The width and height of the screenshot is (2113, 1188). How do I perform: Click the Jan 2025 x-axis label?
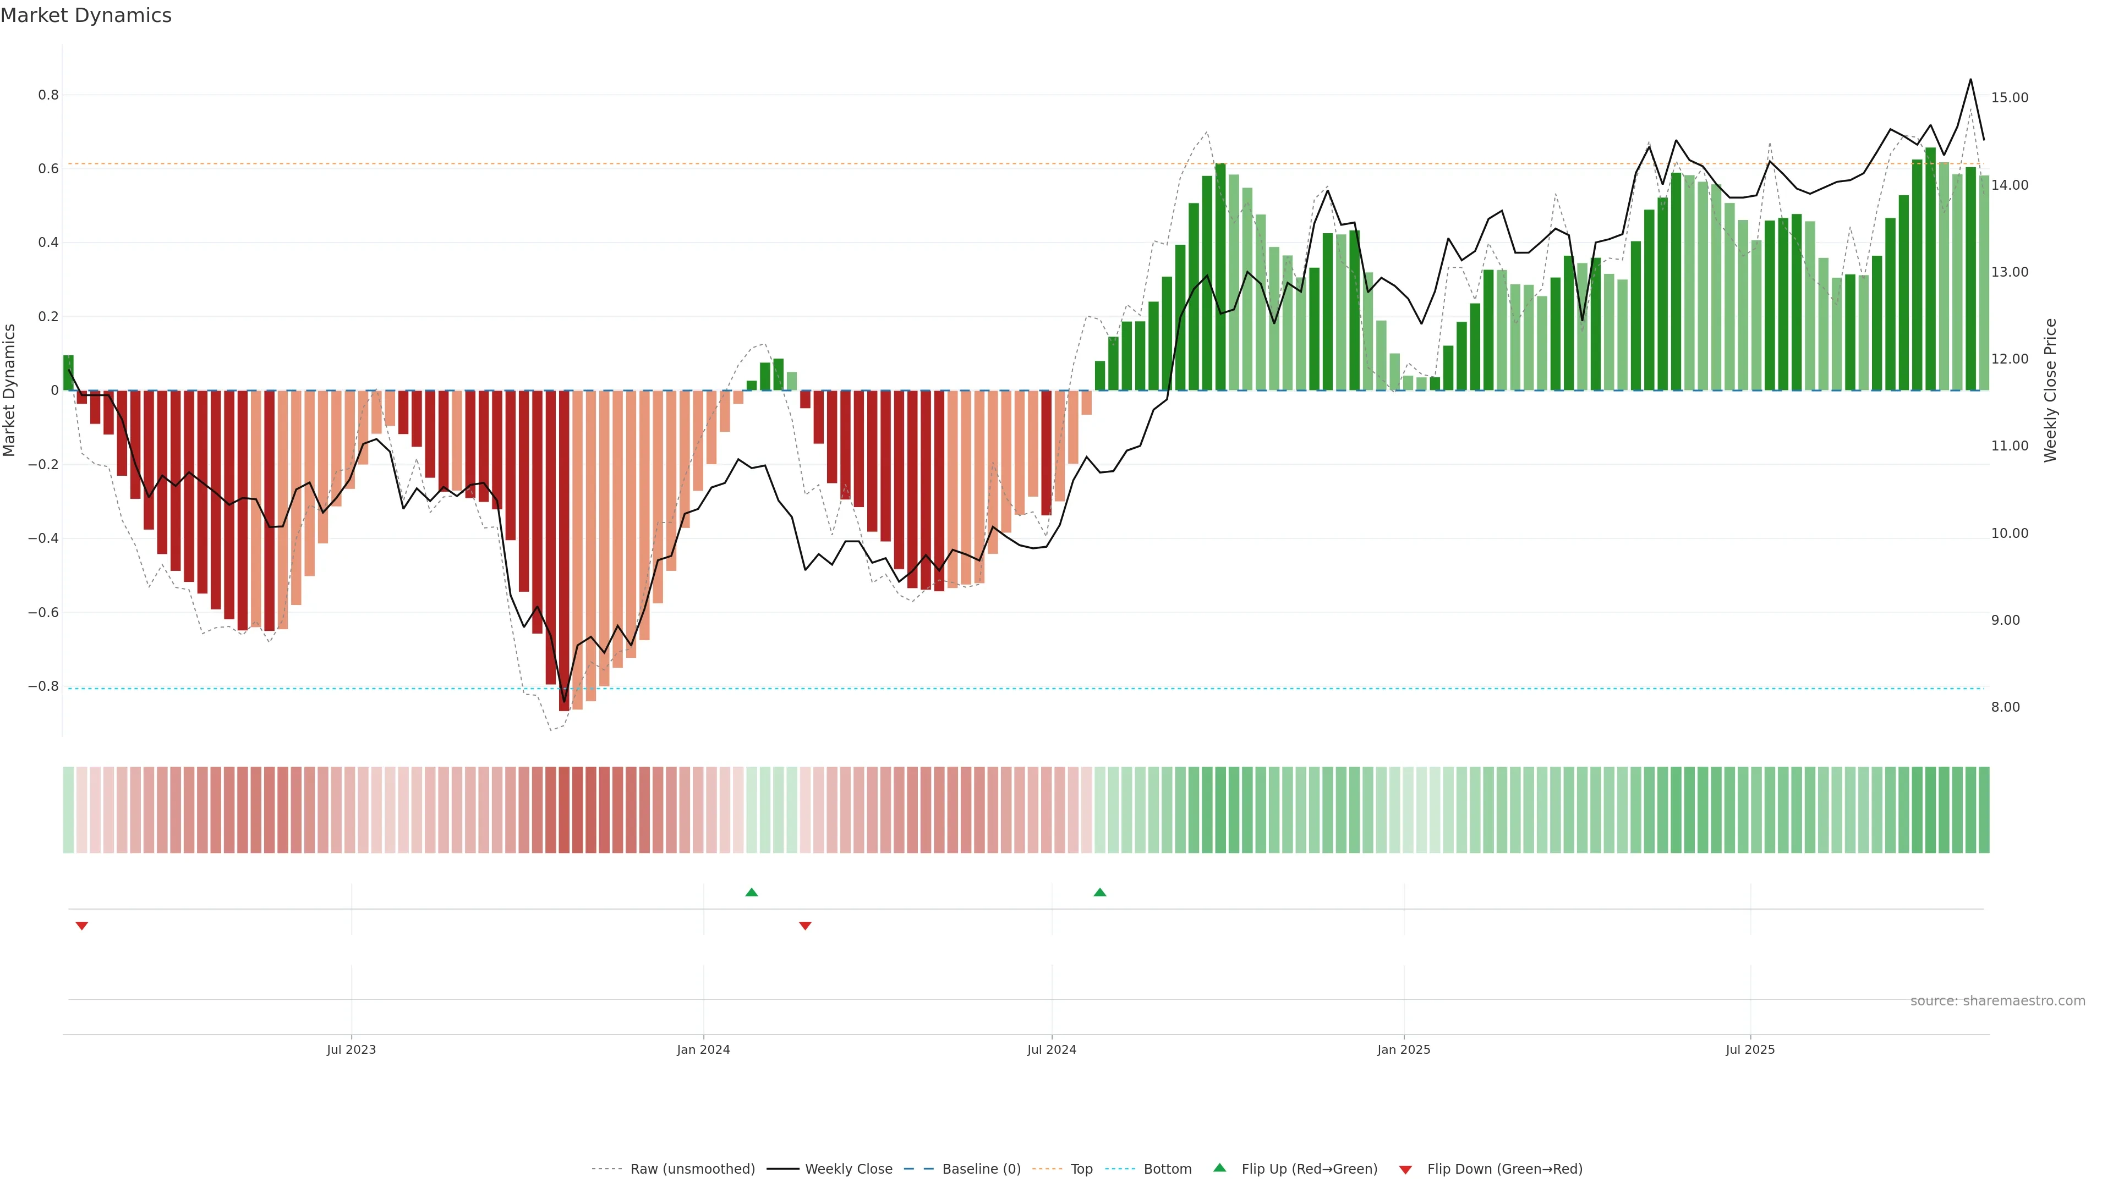coord(1404,1049)
